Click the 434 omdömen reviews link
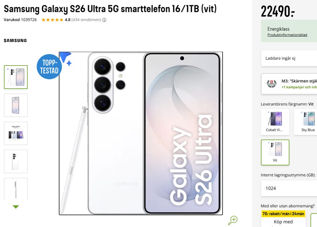The image size is (317, 227). [86, 20]
